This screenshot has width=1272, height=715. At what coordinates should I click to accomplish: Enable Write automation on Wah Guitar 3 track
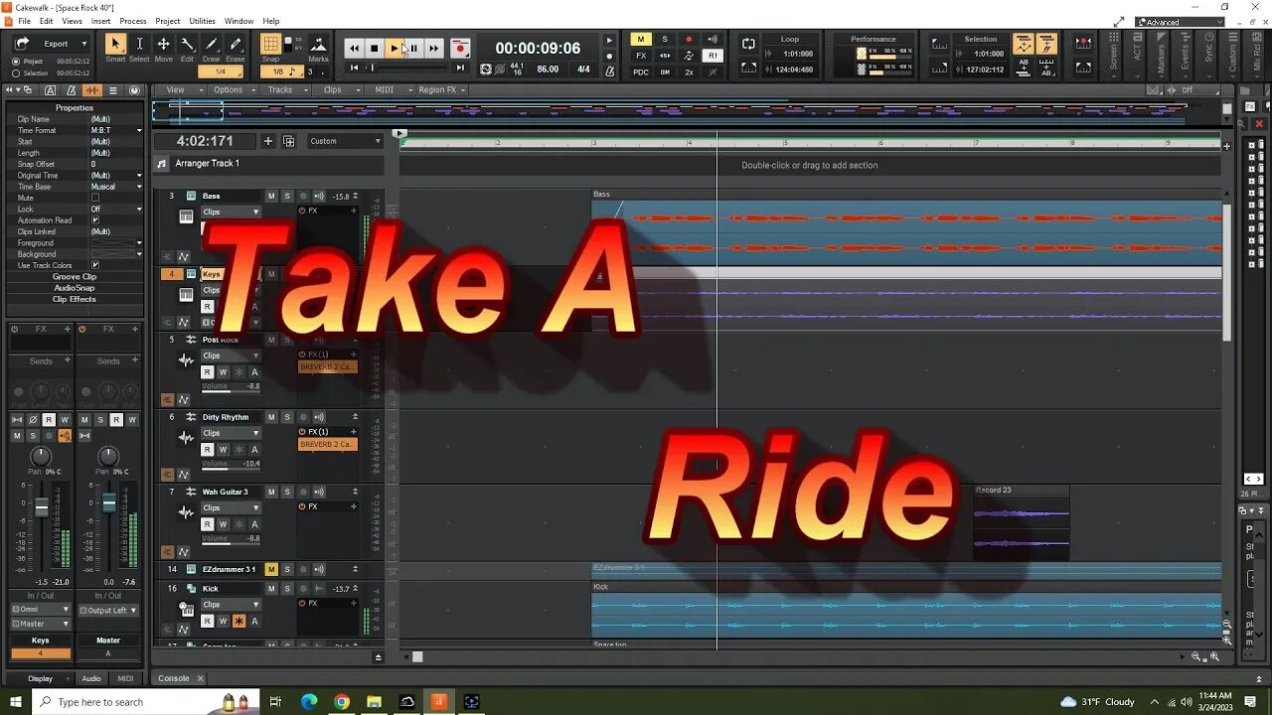pyautogui.click(x=224, y=524)
